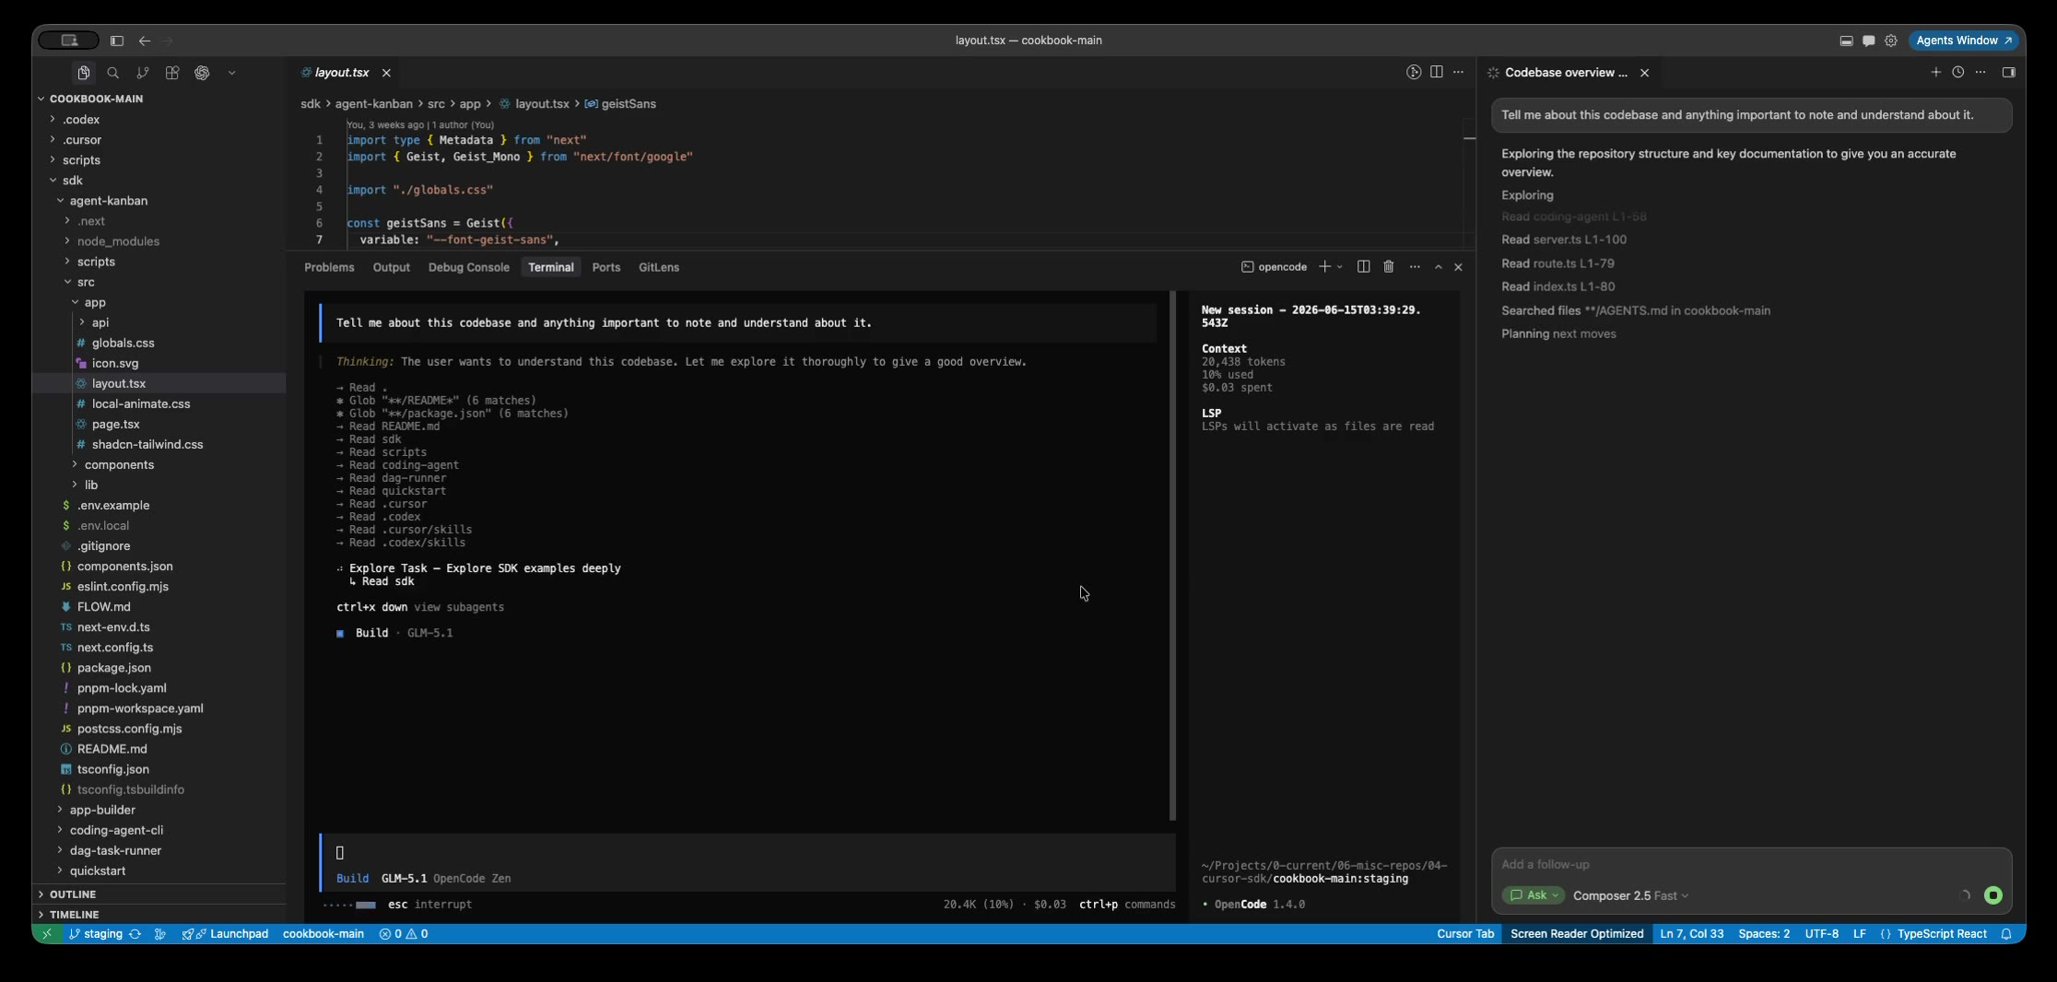Open the Composer 2.5 Fast model selector

coord(1630,895)
